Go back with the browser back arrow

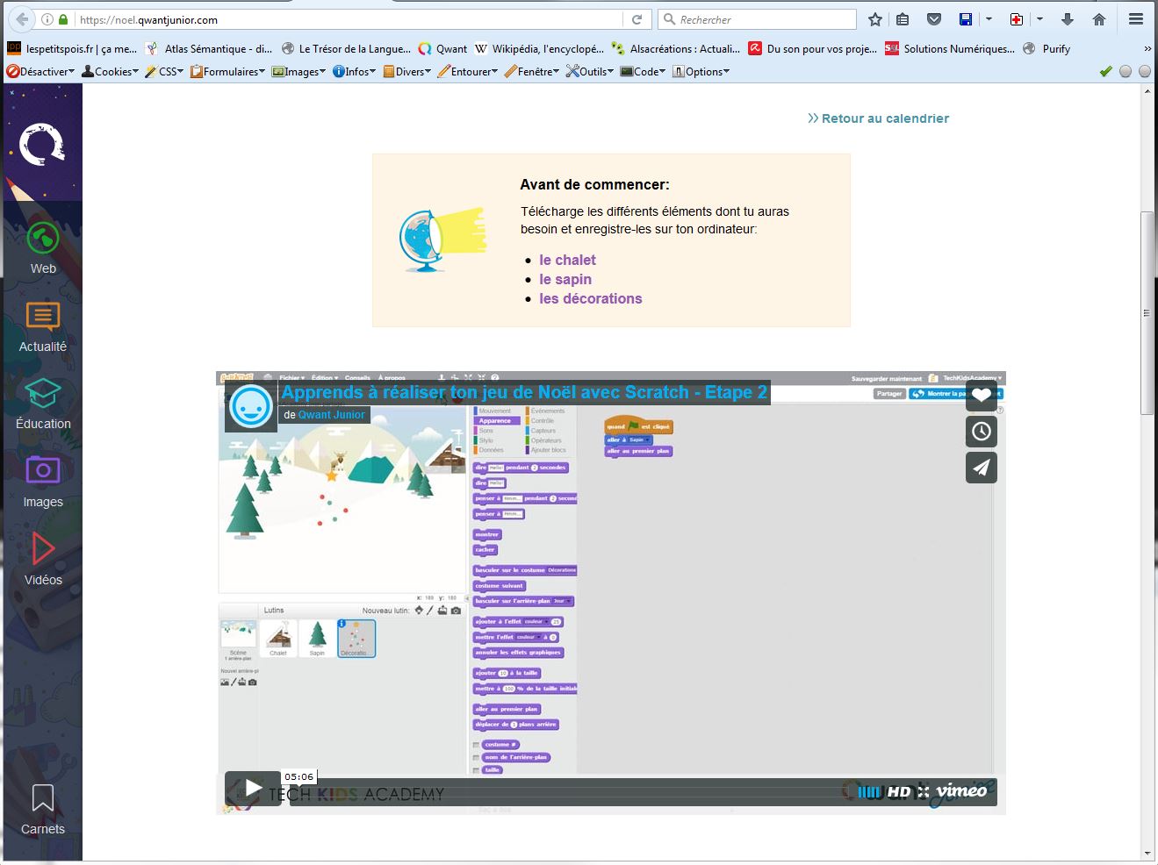coord(22,19)
